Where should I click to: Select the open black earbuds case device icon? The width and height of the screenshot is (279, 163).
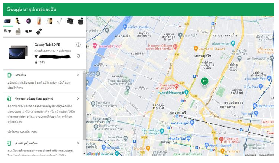point(70,21)
